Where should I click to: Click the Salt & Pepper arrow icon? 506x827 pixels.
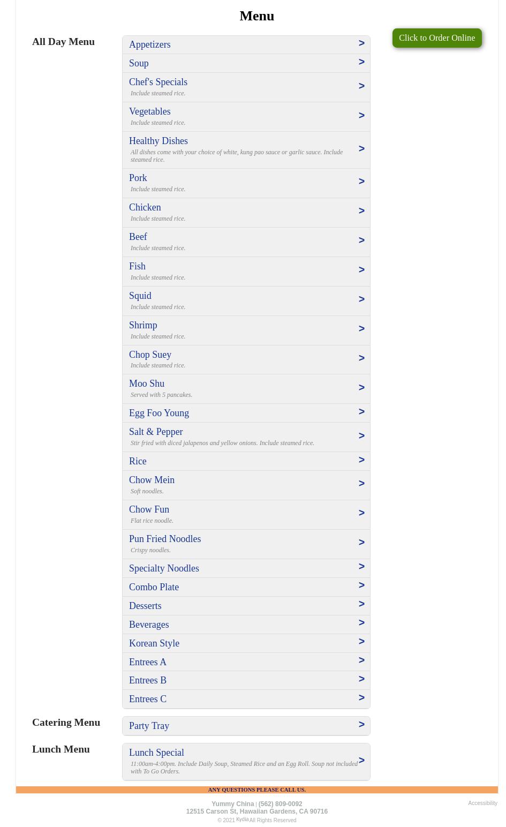(x=361, y=436)
